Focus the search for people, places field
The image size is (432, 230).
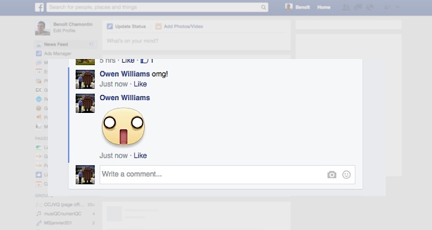coord(157,7)
